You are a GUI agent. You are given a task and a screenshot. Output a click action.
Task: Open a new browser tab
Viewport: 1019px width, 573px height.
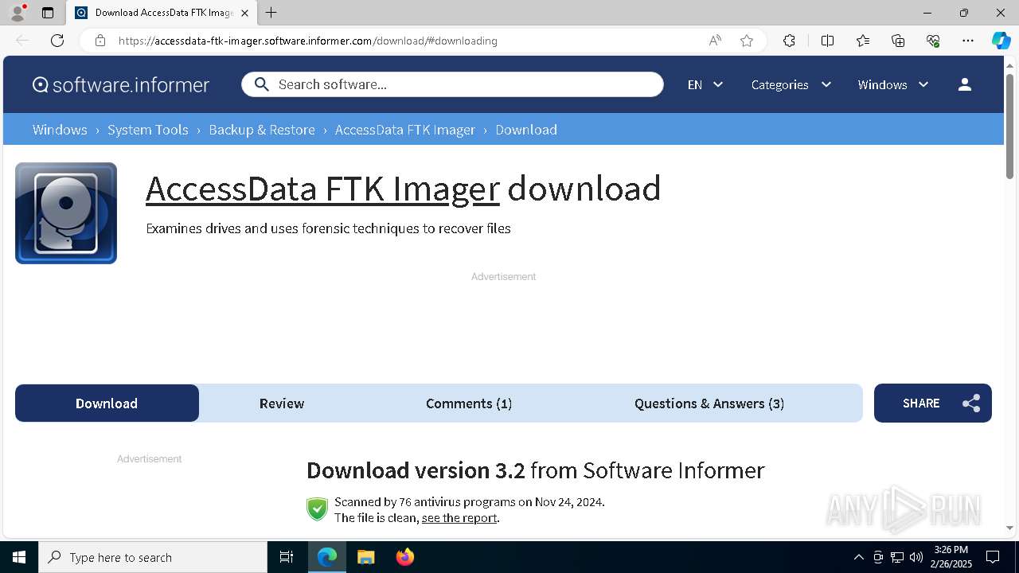coord(271,13)
